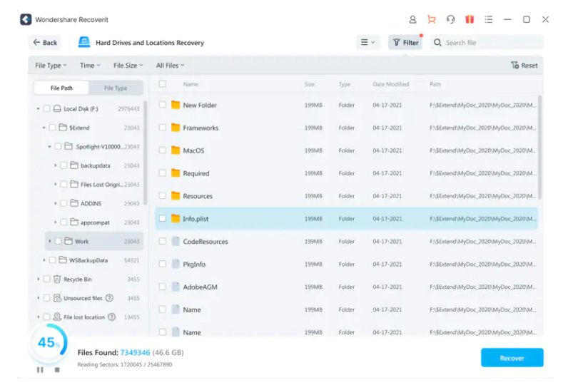Select the File Path tab

click(61, 88)
